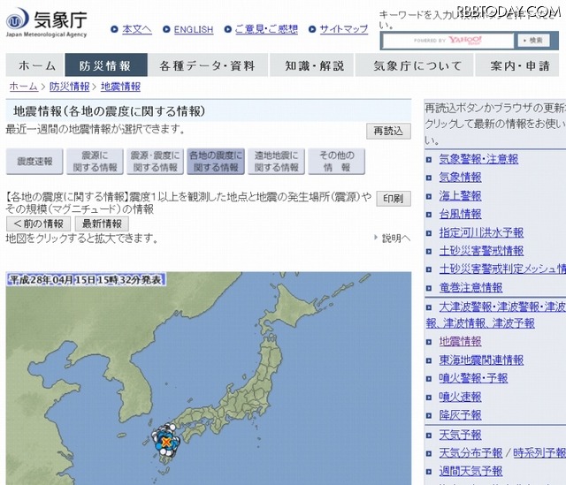
Task: Select 各地の震度に関する情報 button
Action: pyautogui.click(x=216, y=161)
